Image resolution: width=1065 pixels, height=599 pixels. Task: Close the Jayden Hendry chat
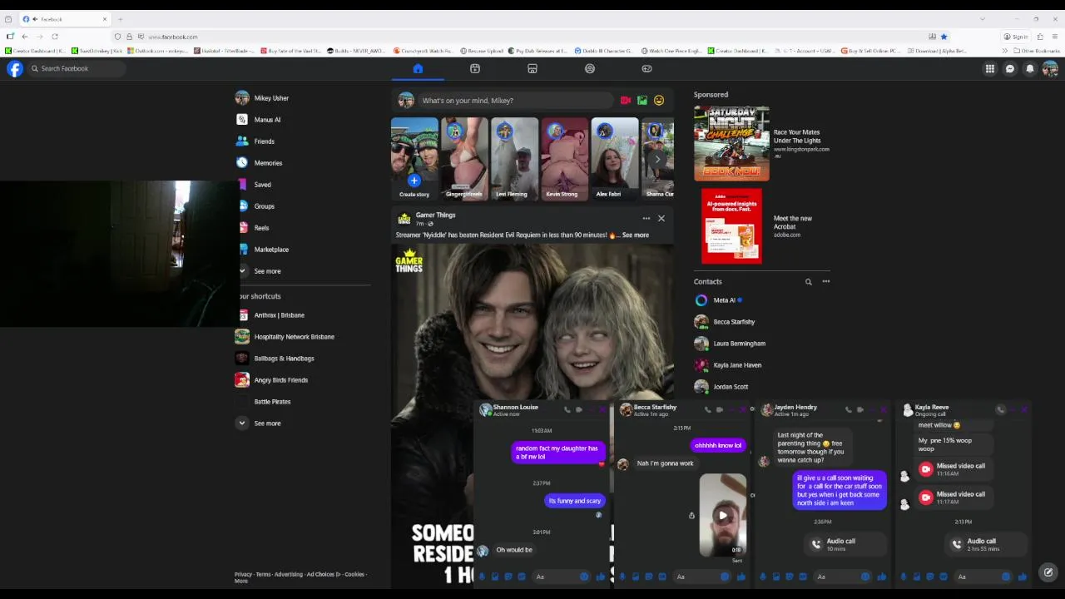[884, 409]
